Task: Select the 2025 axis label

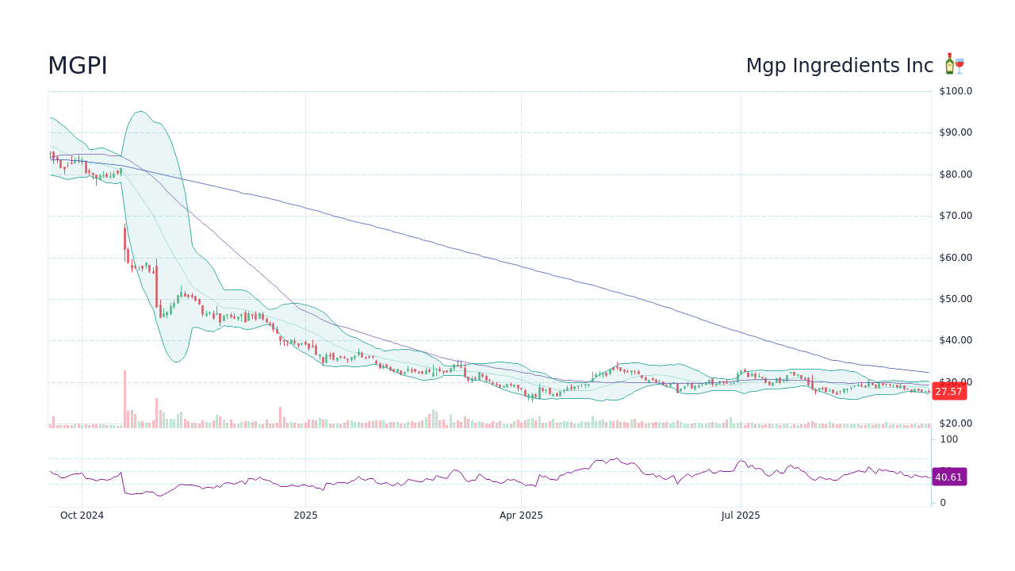Action: click(305, 515)
